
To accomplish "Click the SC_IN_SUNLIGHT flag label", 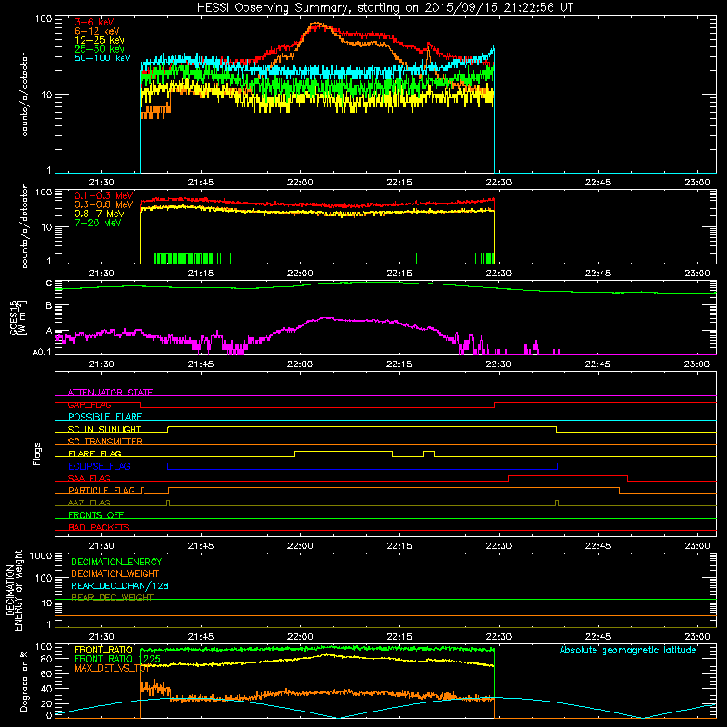I will tap(105, 429).
